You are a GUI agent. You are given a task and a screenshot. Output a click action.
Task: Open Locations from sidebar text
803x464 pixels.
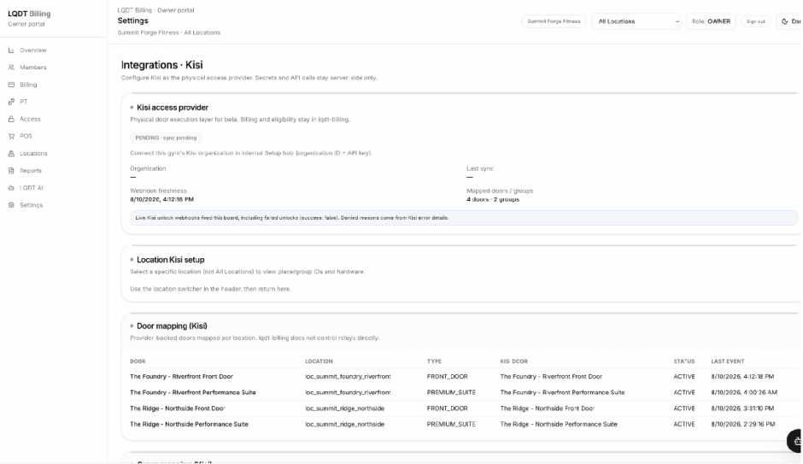tap(33, 153)
